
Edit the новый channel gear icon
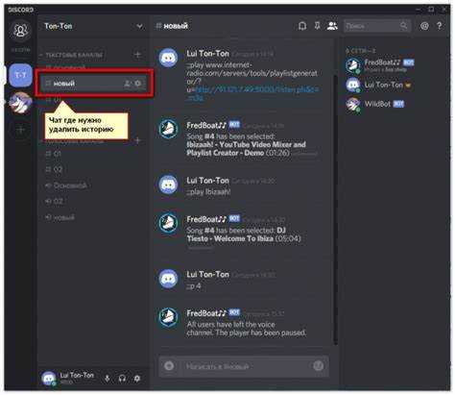(137, 84)
